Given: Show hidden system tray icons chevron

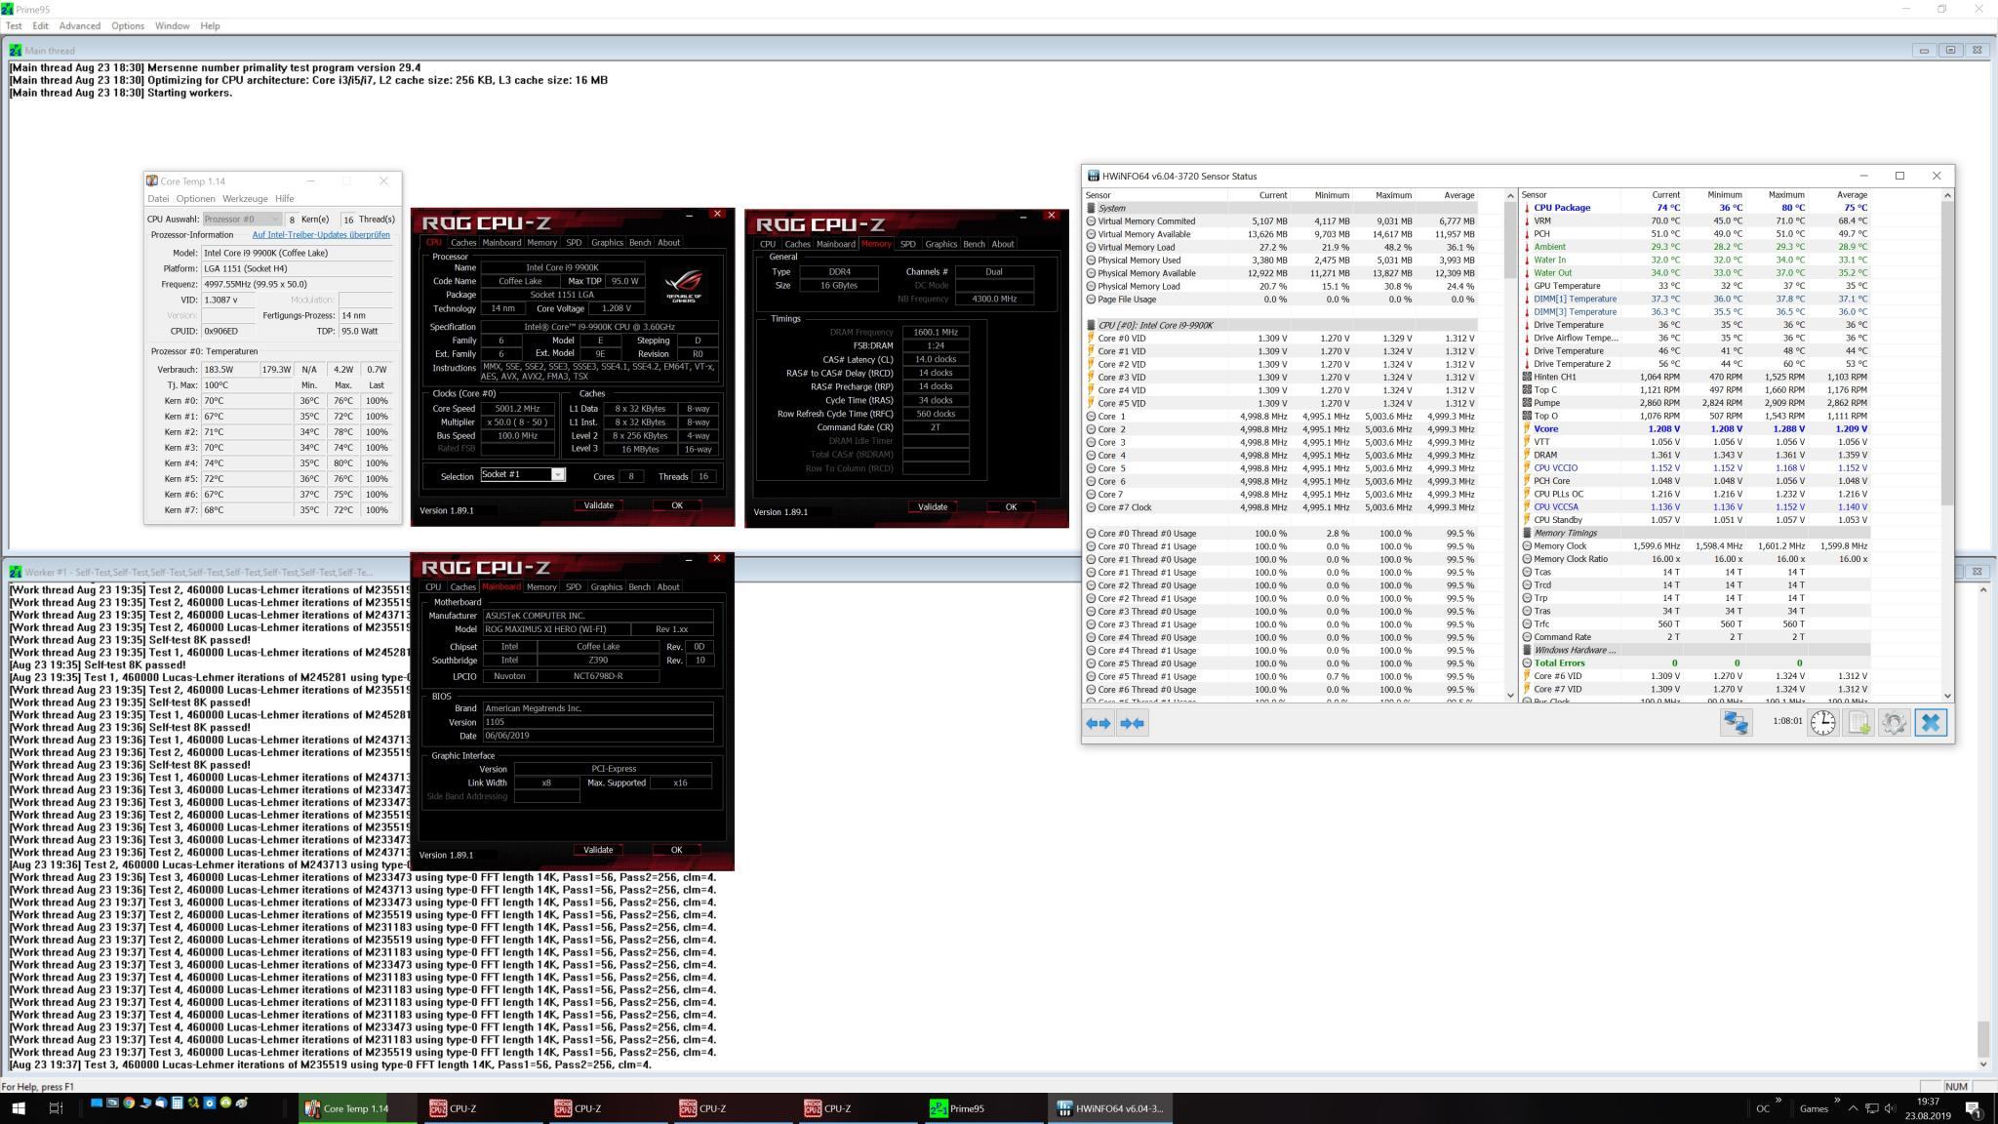Looking at the screenshot, I should (x=1853, y=1108).
